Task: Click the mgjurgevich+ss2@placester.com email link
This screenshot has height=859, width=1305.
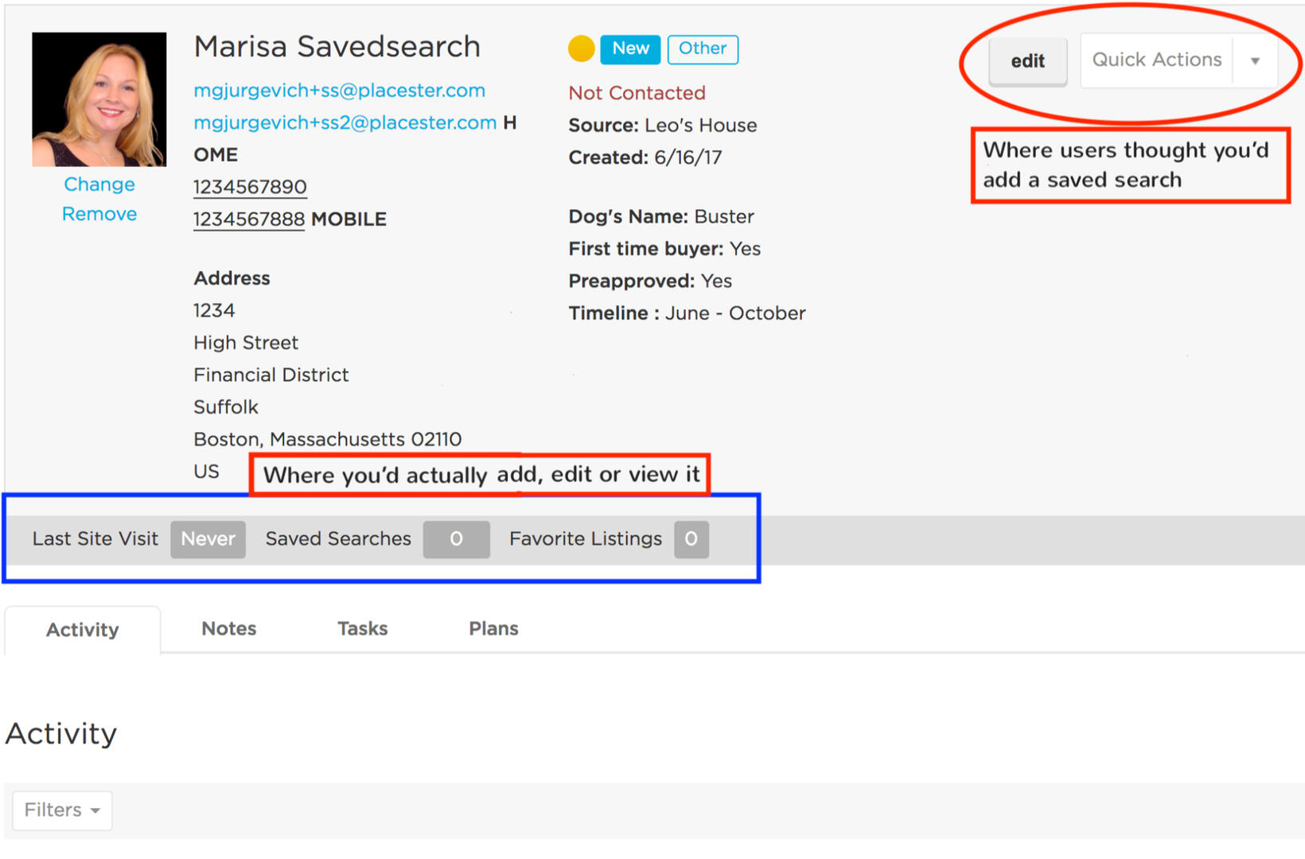Action: (345, 123)
